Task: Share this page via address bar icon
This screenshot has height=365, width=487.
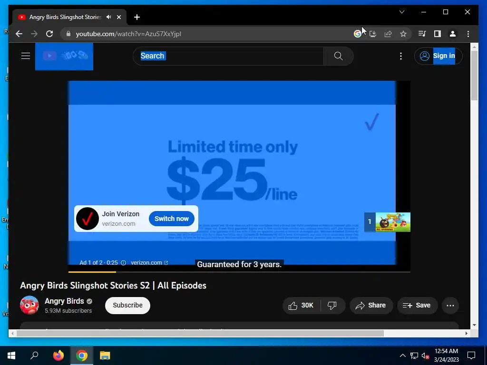Action: (388, 34)
